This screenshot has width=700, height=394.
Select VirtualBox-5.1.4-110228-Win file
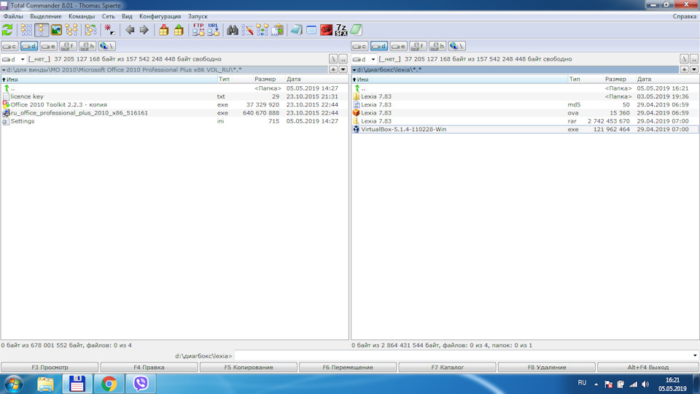point(525,129)
